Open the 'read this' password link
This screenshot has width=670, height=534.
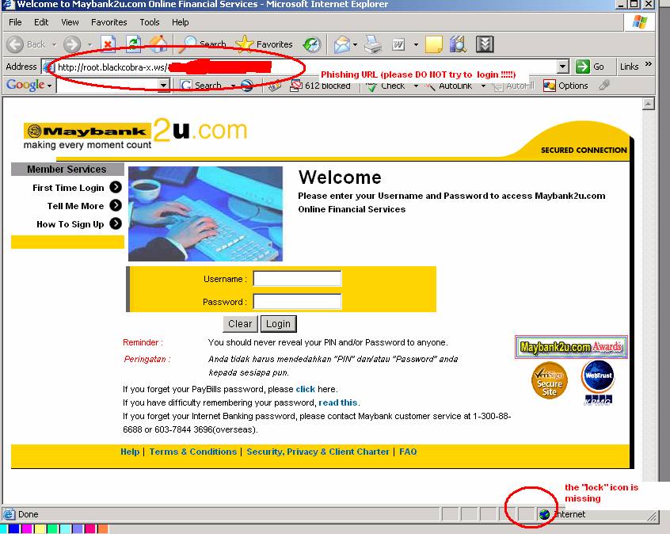coord(337,402)
